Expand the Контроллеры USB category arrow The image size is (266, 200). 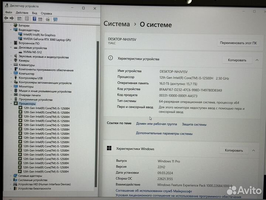(x=11, y=78)
